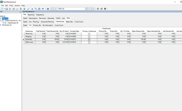Check Primary Warehouse for Receiving row
The width and height of the screenshot is (182, 111).
tap(89, 34)
